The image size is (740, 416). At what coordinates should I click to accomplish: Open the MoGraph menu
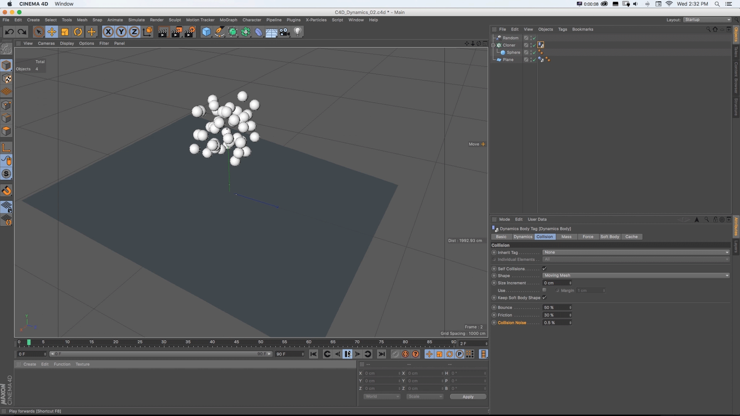click(228, 20)
